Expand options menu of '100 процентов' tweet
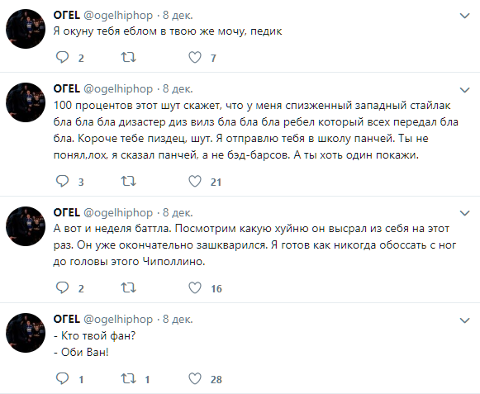Screen dimensions: 480x394 click(x=464, y=90)
